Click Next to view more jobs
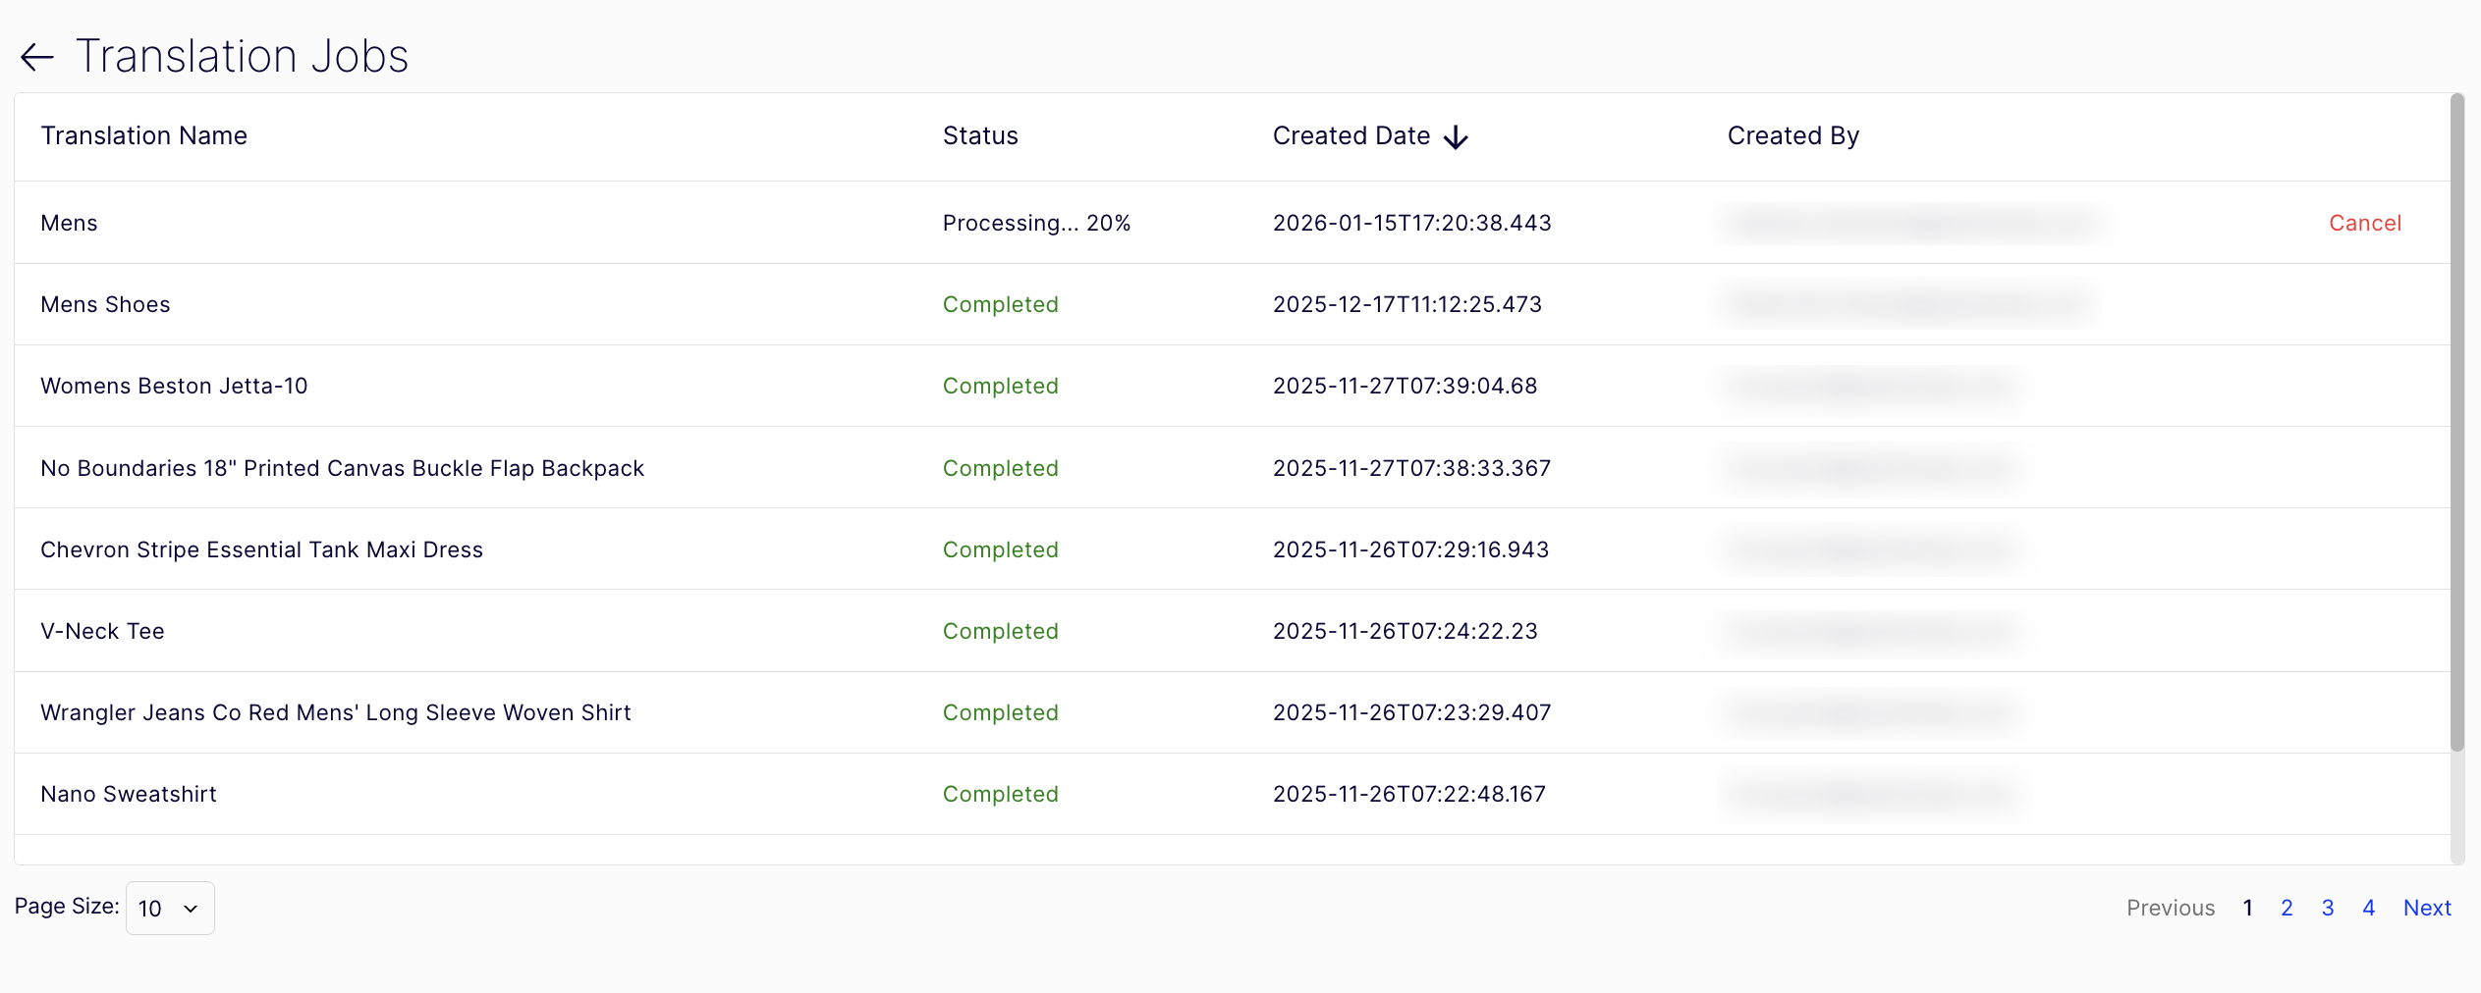Screen dimensions: 2481x993 pyautogui.click(x=2427, y=908)
